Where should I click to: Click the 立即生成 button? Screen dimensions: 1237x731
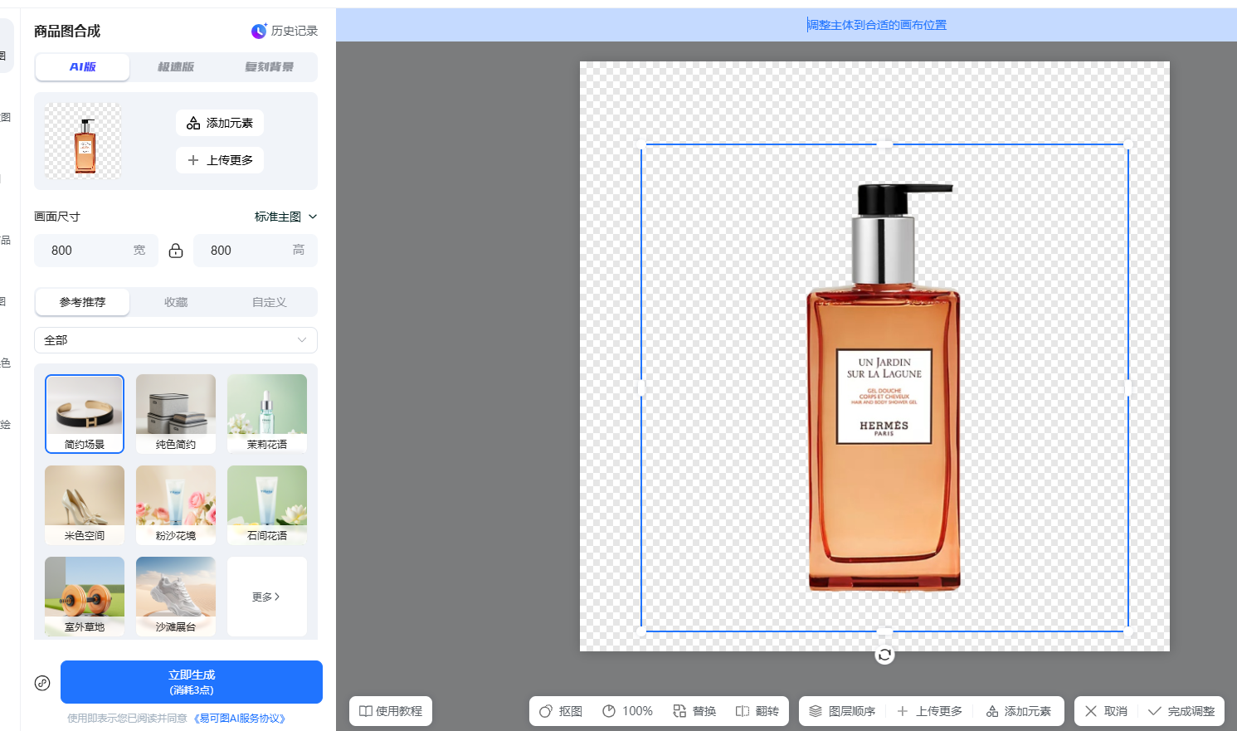[x=192, y=682]
